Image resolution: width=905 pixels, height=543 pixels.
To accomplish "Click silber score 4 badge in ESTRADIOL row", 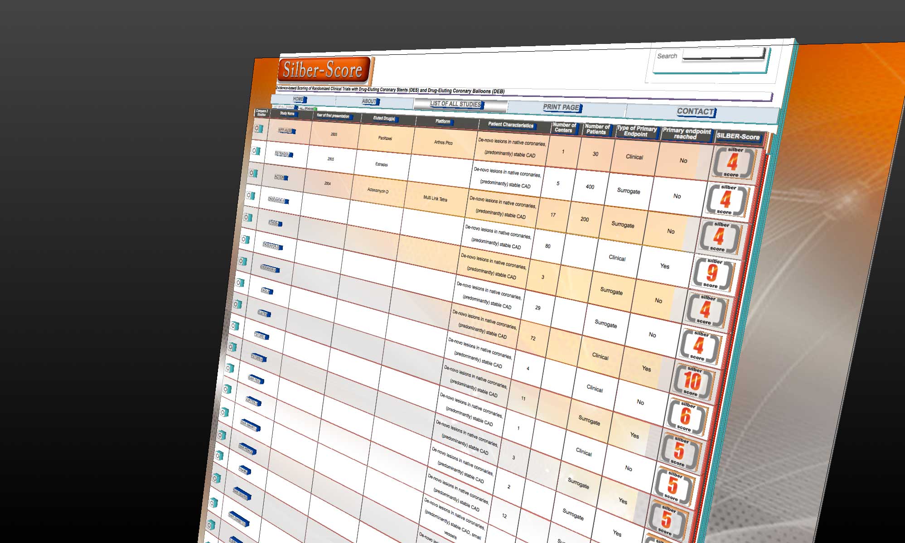I will click(x=726, y=200).
